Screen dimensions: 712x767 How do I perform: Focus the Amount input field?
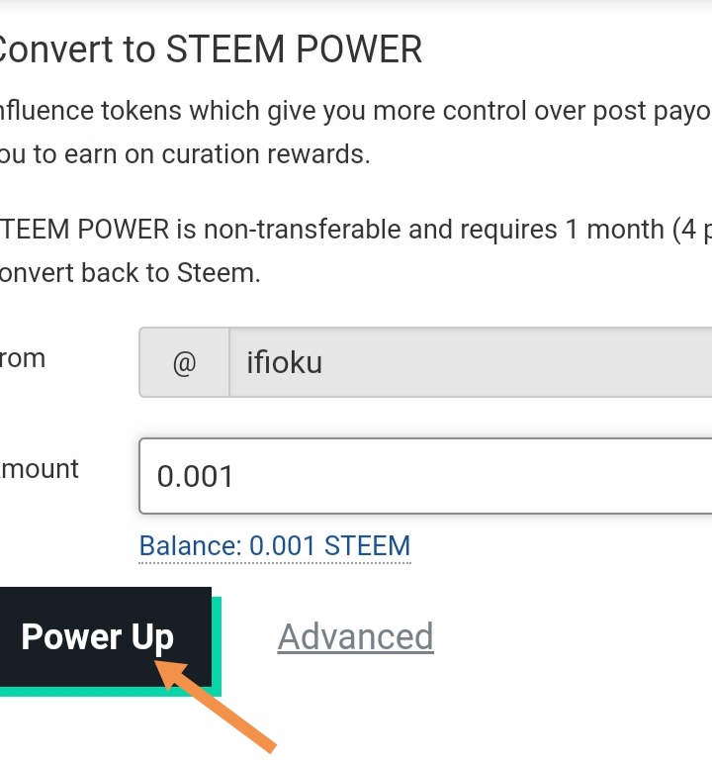[425, 476]
